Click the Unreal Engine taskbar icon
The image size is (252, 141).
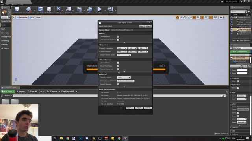point(126,138)
